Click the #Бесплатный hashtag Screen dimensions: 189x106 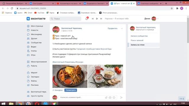(58, 62)
